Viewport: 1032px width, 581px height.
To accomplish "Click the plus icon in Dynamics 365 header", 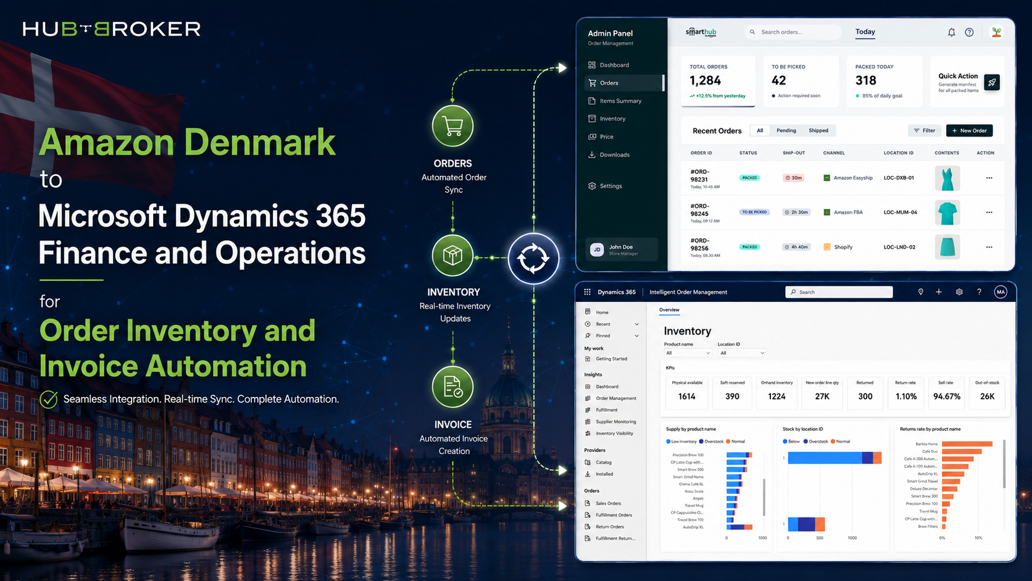I will tap(939, 292).
